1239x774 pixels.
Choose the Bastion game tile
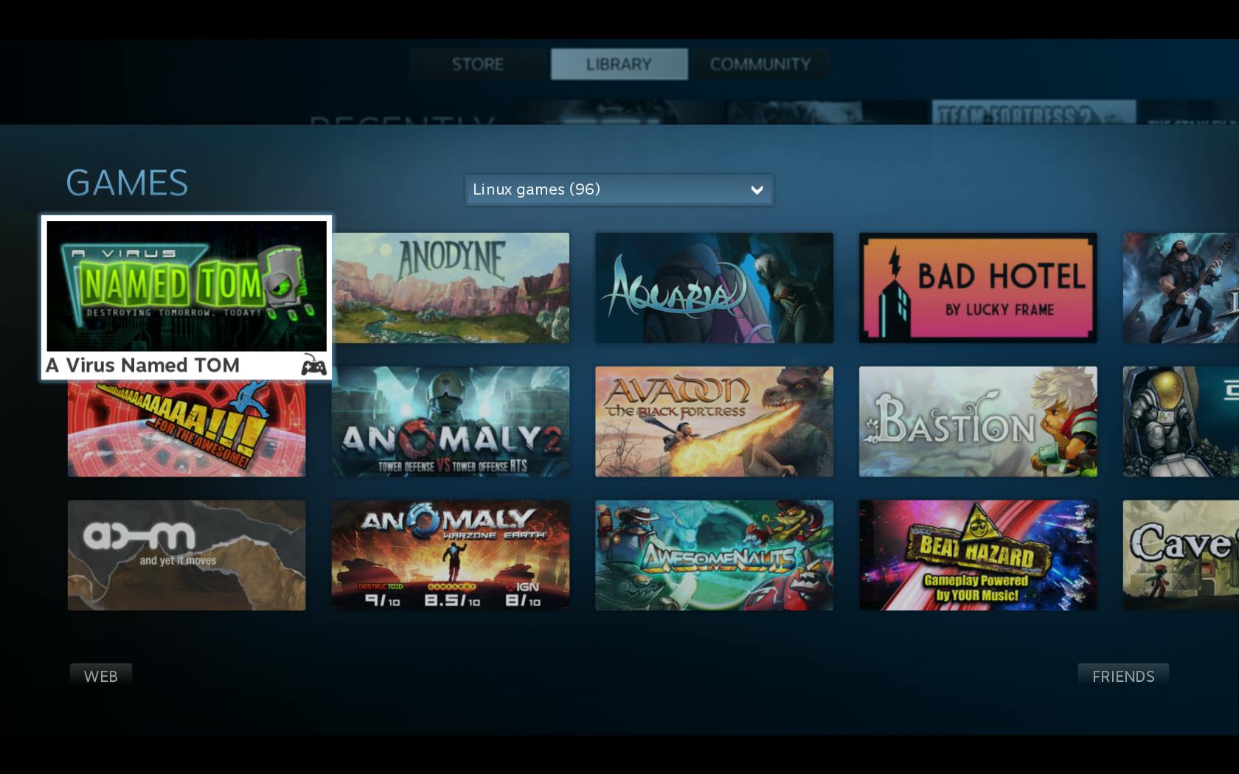pyautogui.click(x=978, y=422)
